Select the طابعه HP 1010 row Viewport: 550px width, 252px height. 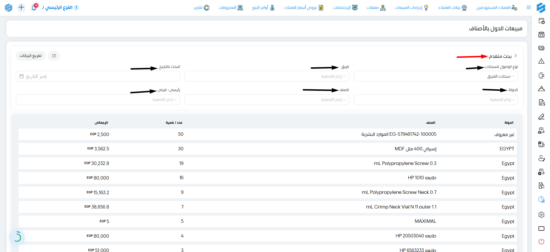pyautogui.click(x=268, y=178)
